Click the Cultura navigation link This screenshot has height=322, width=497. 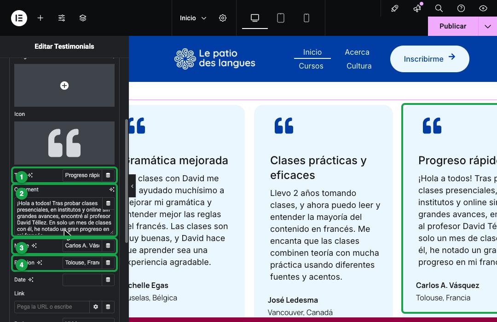click(359, 66)
